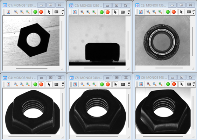
Task: Click the green start circle in C3 window
Action: point(168,12)
